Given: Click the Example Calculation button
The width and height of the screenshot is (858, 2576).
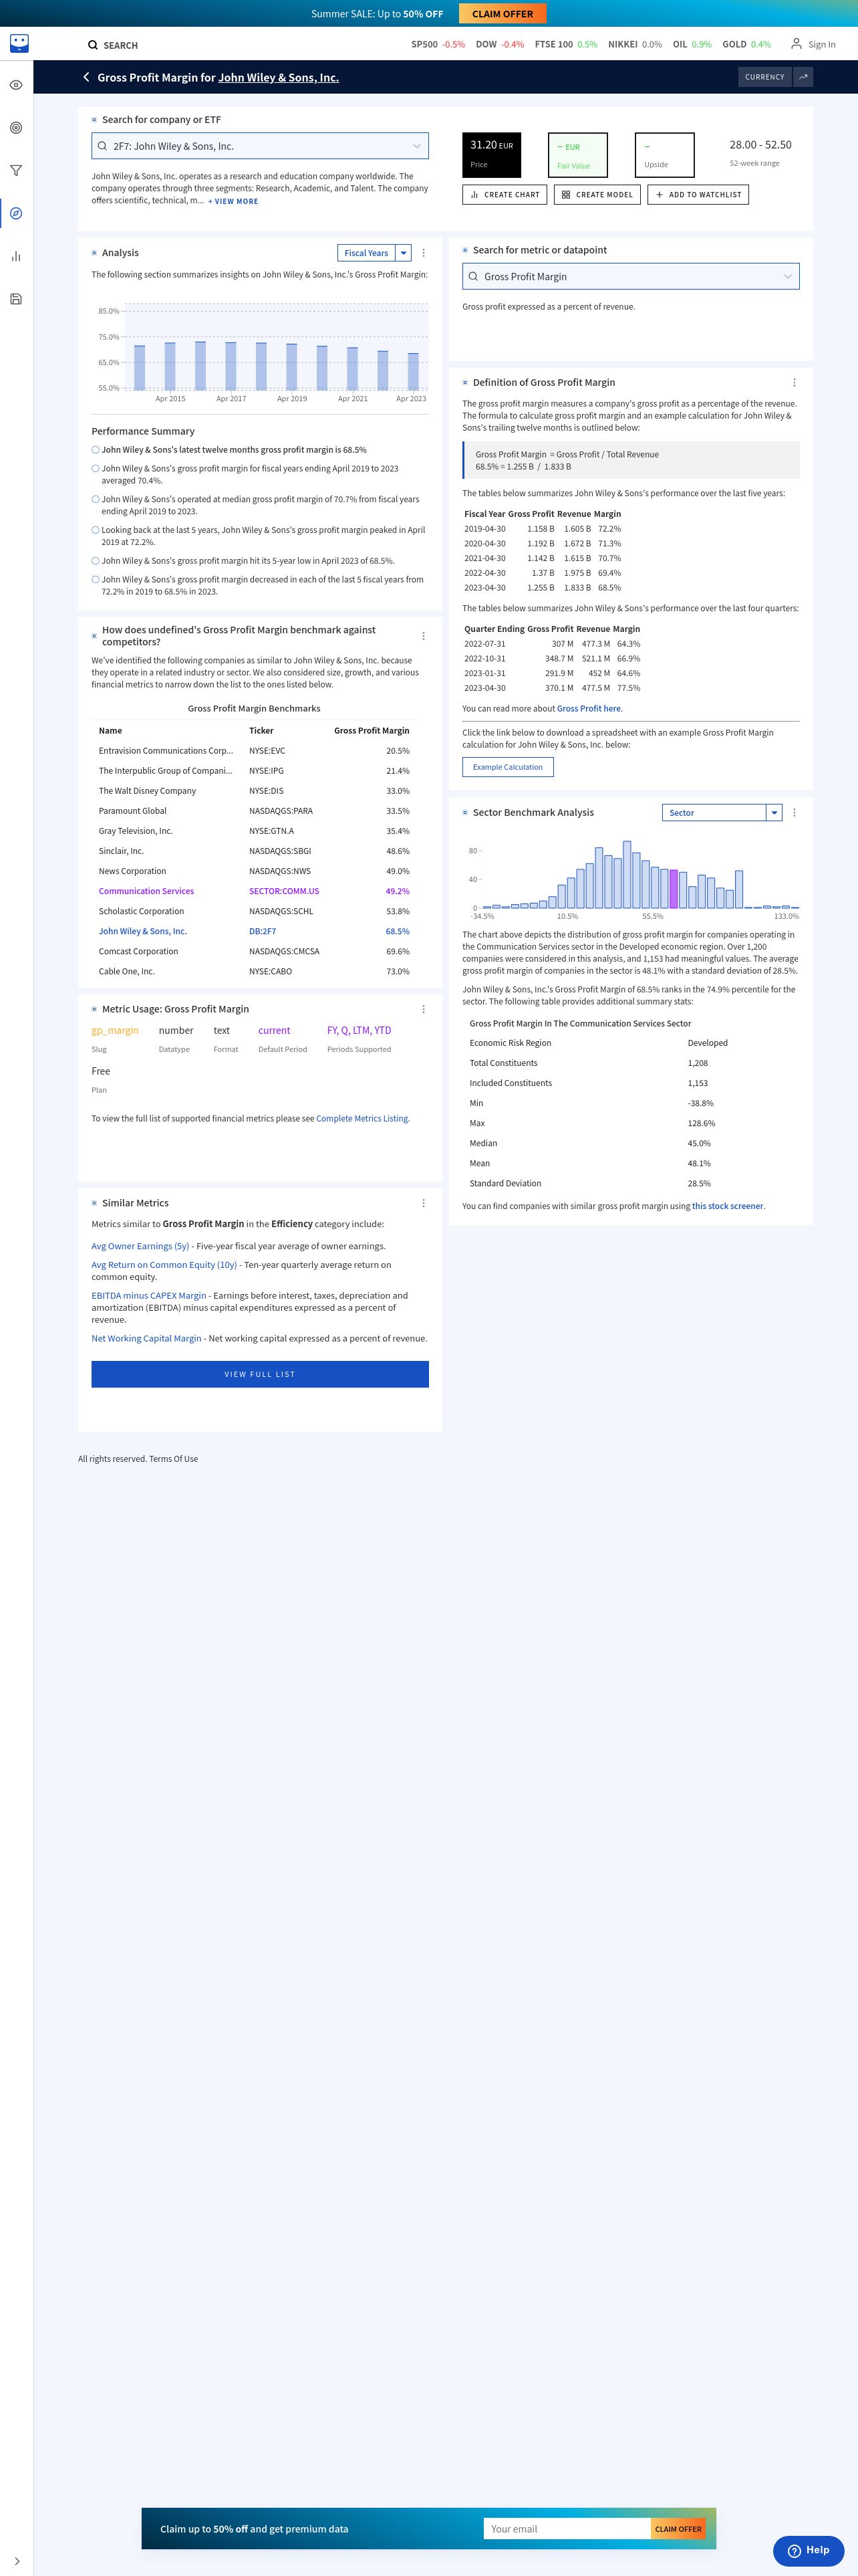Looking at the screenshot, I should click(x=507, y=767).
